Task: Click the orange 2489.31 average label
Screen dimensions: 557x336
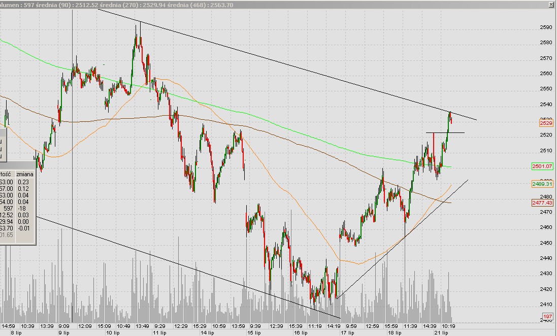Action: click(x=542, y=184)
